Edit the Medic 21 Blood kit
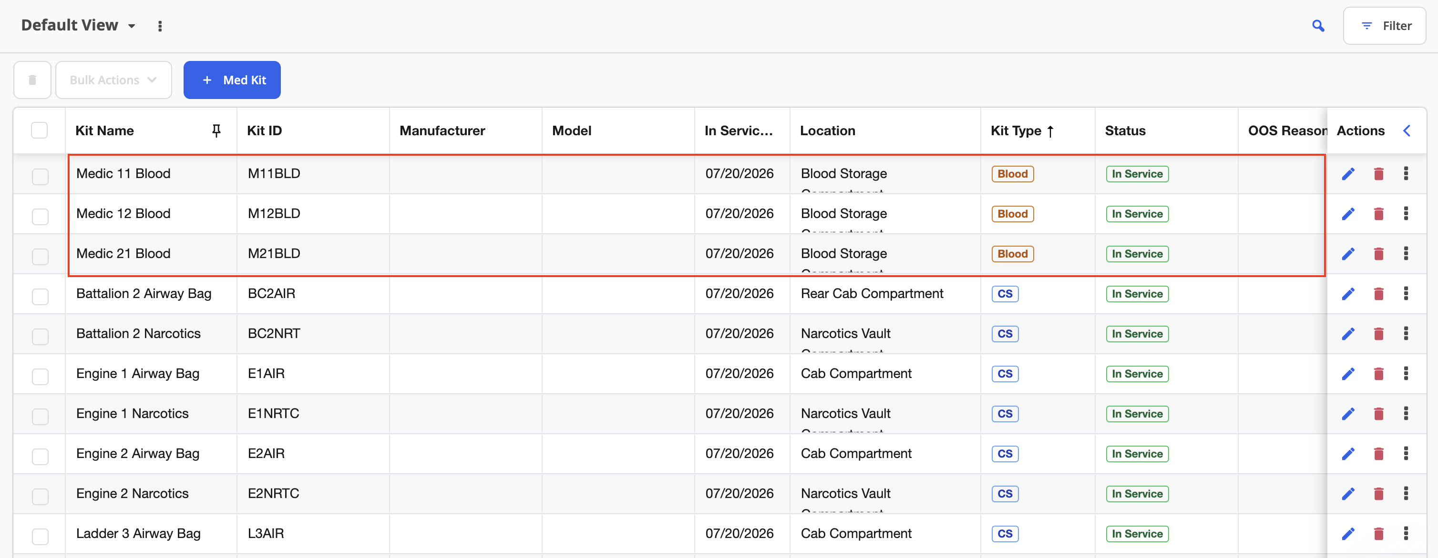Viewport: 1438px width, 558px height. click(x=1348, y=254)
